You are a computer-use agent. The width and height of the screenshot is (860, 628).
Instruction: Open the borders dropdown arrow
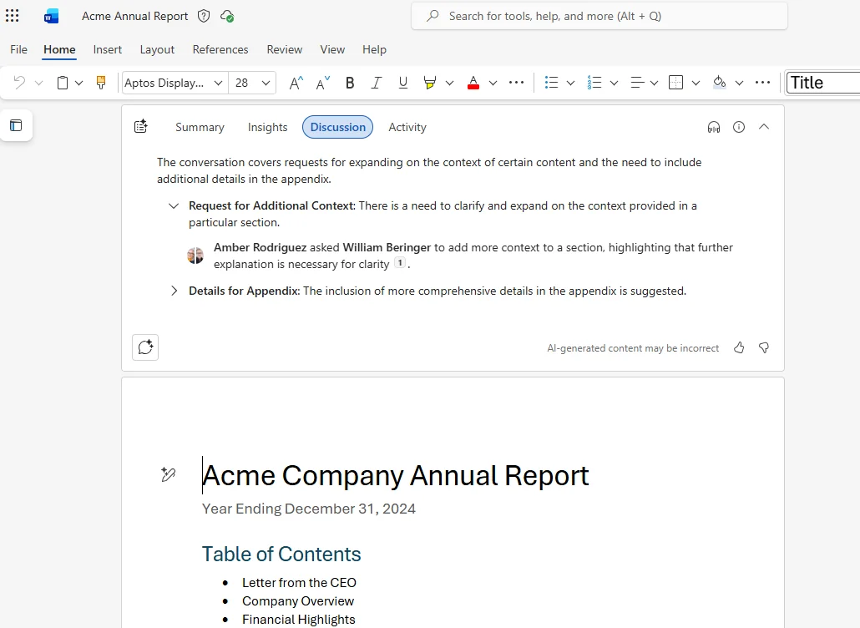(696, 83)
